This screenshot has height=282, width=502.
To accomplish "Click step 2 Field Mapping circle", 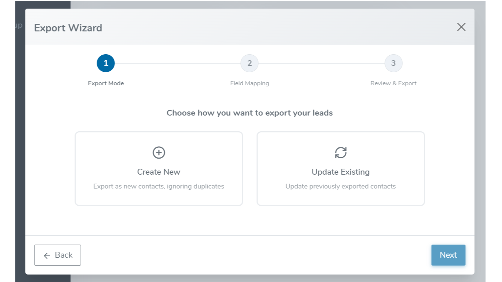I will tap(249, 63).
